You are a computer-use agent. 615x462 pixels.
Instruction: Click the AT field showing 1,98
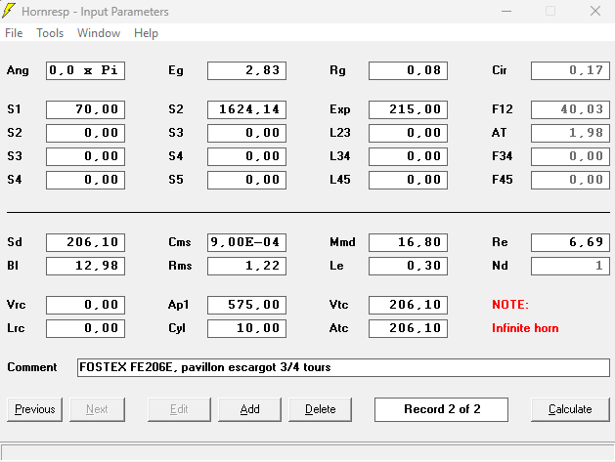click(x=570, y=133)
